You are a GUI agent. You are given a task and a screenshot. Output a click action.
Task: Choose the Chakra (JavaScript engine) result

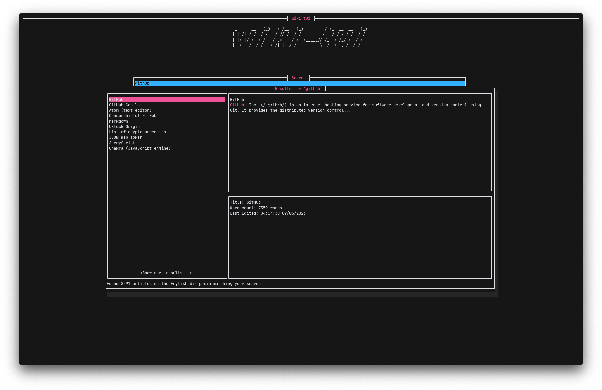click(x=140, y=148)
